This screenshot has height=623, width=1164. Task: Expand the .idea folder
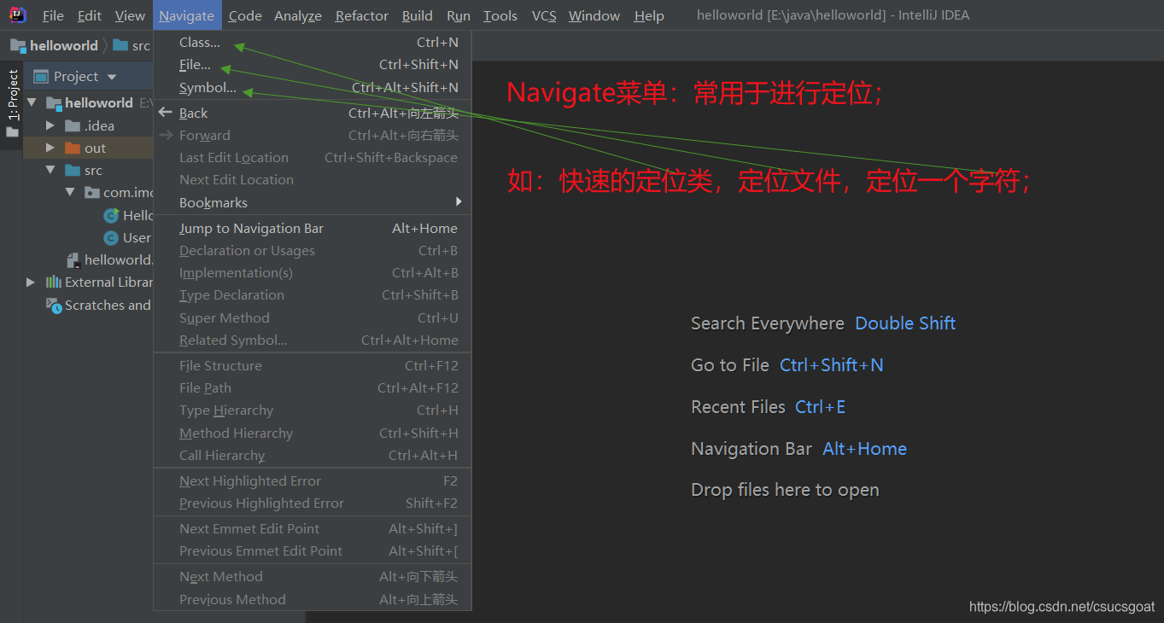50,125
